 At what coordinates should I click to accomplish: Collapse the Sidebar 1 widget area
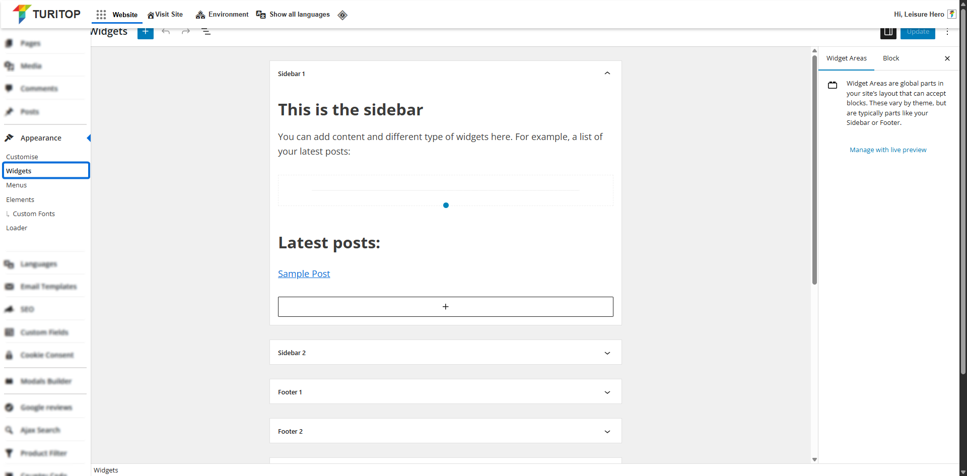607,74
